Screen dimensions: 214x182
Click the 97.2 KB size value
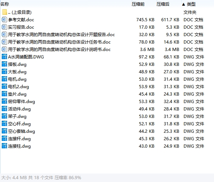click(147, 57)
